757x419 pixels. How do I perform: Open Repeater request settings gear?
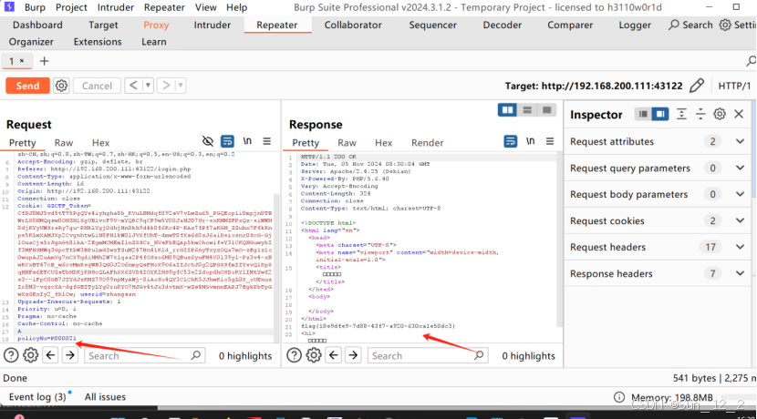pyautogui.click(x=61, y=86)
